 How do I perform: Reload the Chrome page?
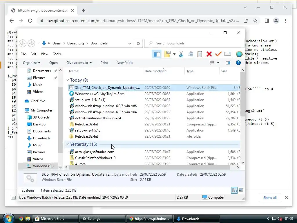coord(30,21)
